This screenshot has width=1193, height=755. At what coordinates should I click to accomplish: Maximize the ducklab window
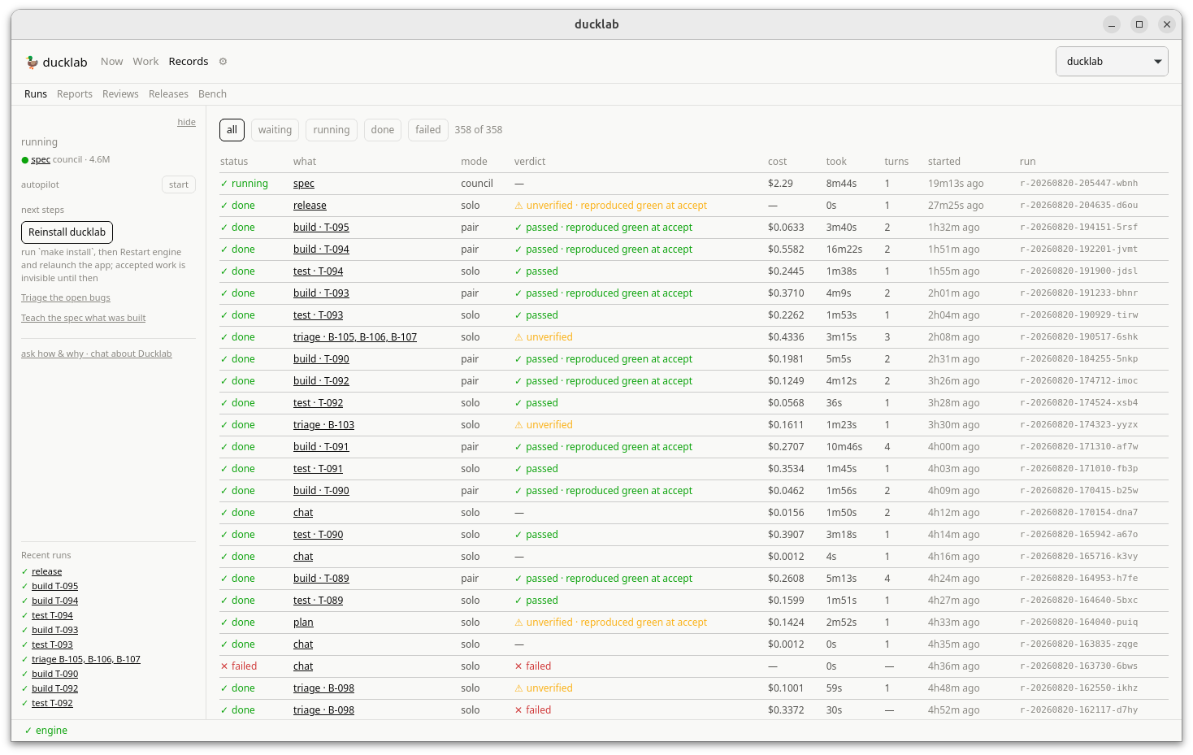pos(1139,24)
